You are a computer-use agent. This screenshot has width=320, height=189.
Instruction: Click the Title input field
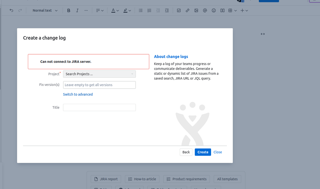pyautogui.click(x=99, y=108)
